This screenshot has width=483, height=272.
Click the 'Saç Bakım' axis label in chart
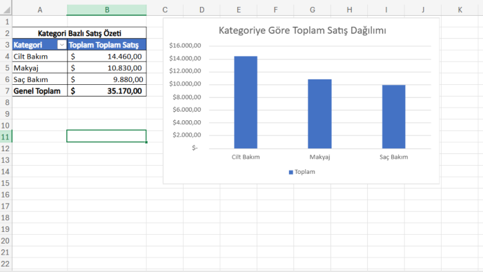394,157
